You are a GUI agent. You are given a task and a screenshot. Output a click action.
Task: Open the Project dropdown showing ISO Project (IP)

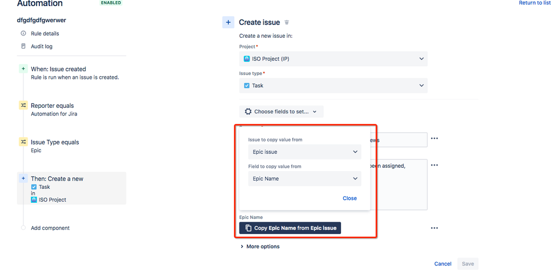coord(333,59)
